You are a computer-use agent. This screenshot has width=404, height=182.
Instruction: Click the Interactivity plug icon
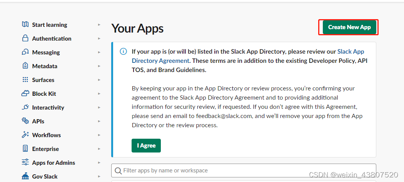pyautogui.click(x=25, y=107)
